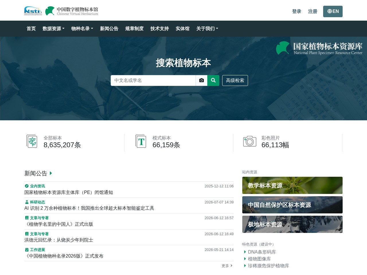Open the 关于我们 dropdown menu

(207, 29)
